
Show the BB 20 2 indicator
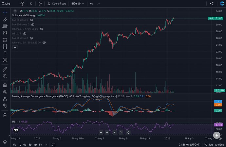point(25,34)
